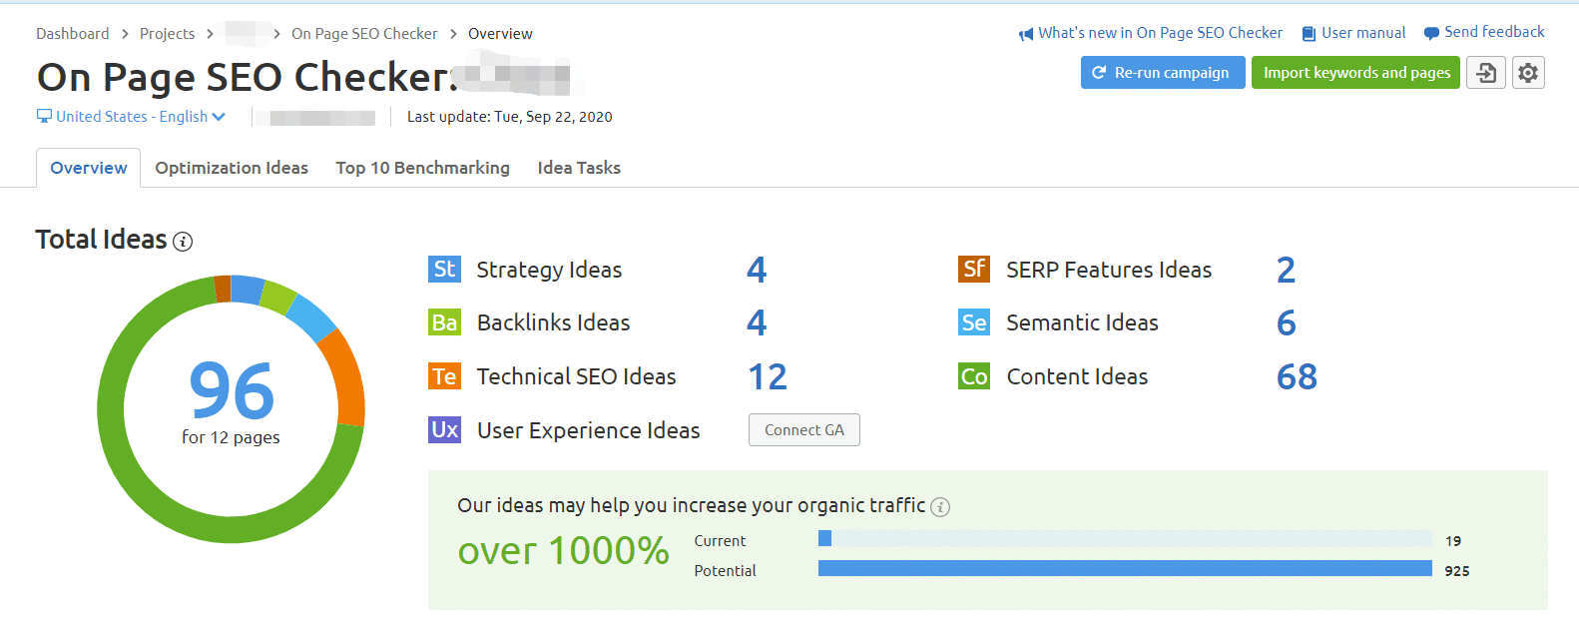This screenshot has width=1579, height=626.
Task: Click the organic traffic info icon
Action: click(939, 507)
